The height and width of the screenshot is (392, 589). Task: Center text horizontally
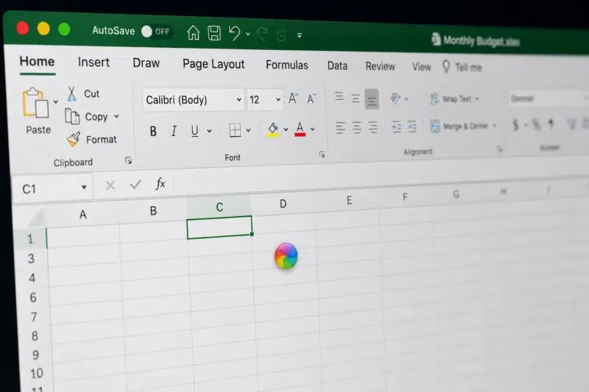tap(356, 127)
